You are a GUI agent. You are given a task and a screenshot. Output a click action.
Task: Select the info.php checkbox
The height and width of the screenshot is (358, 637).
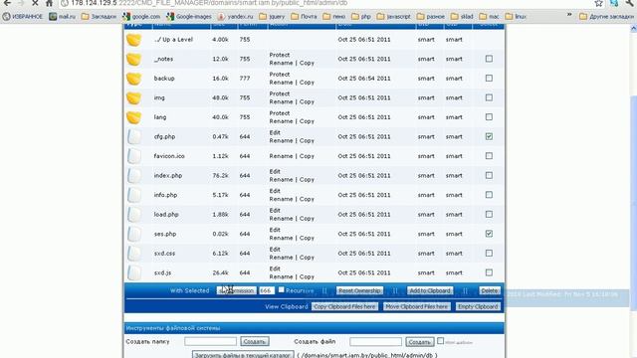[x=489, y=195]
